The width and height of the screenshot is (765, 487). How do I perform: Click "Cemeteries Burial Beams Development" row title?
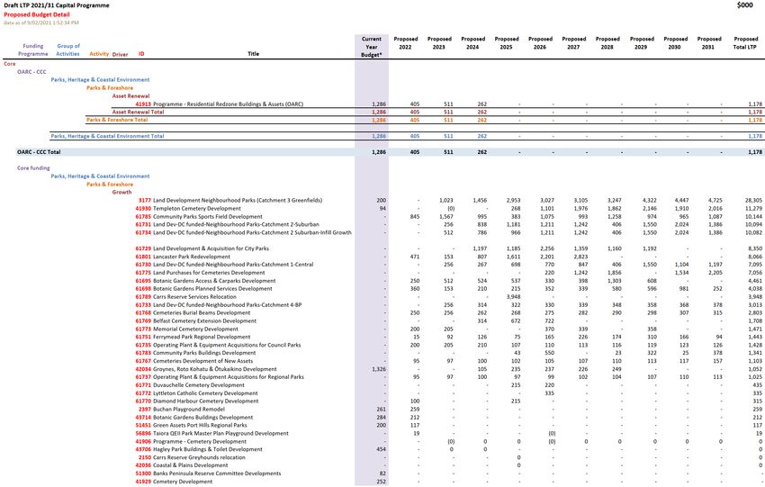(x=202, y=312)
